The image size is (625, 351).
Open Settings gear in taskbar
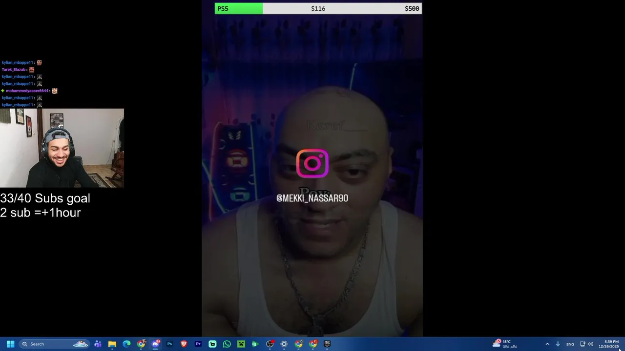click(x=284, y=344)
